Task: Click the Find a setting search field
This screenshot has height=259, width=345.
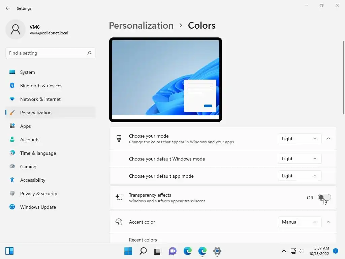Action: click(x=51, y=53)
